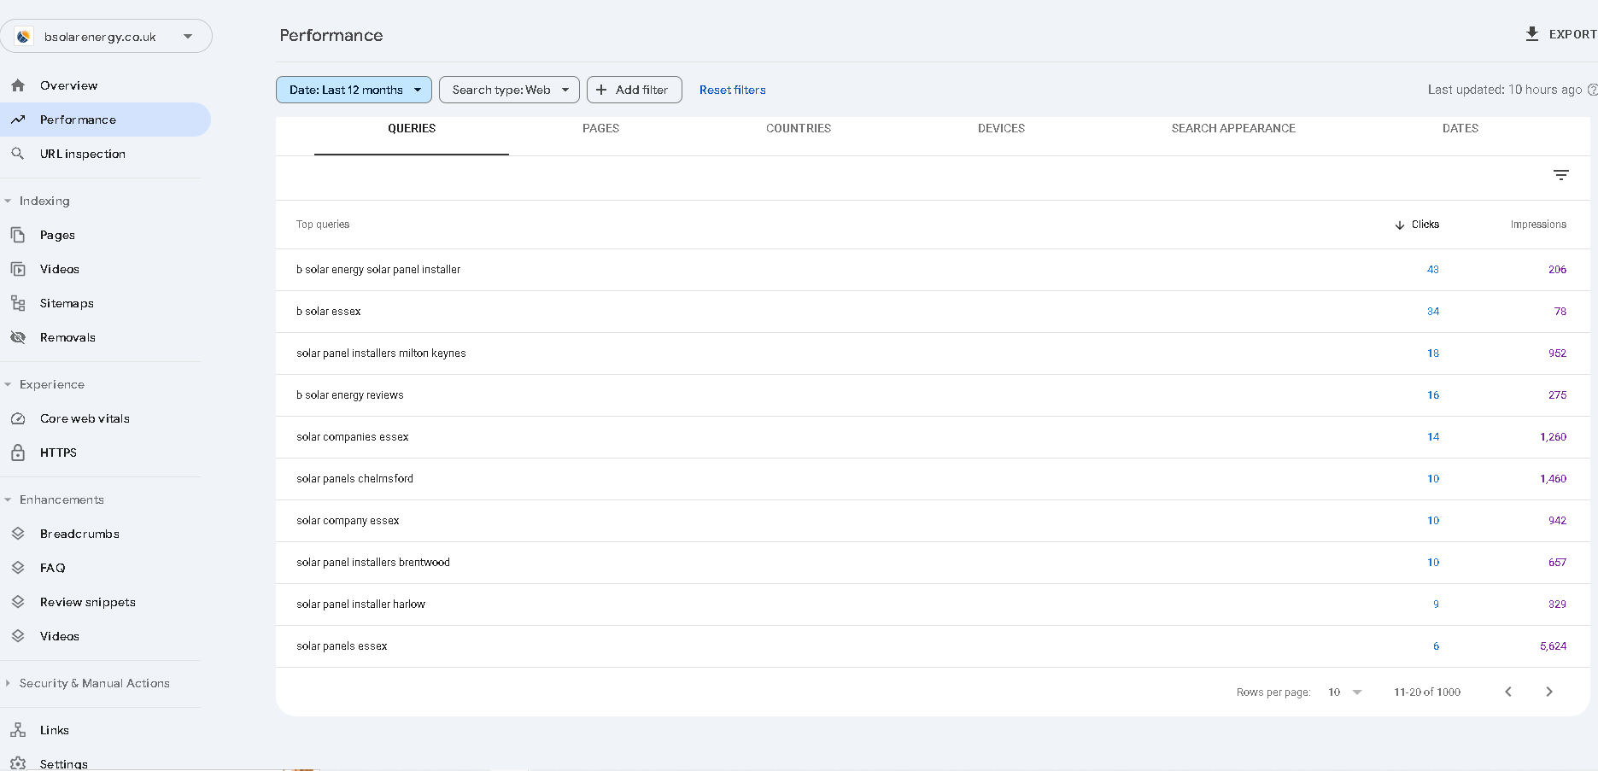The height and width of the screenshot is (771, 1598).
Task: Click the Export download icon
Action: coord(1531,34)
